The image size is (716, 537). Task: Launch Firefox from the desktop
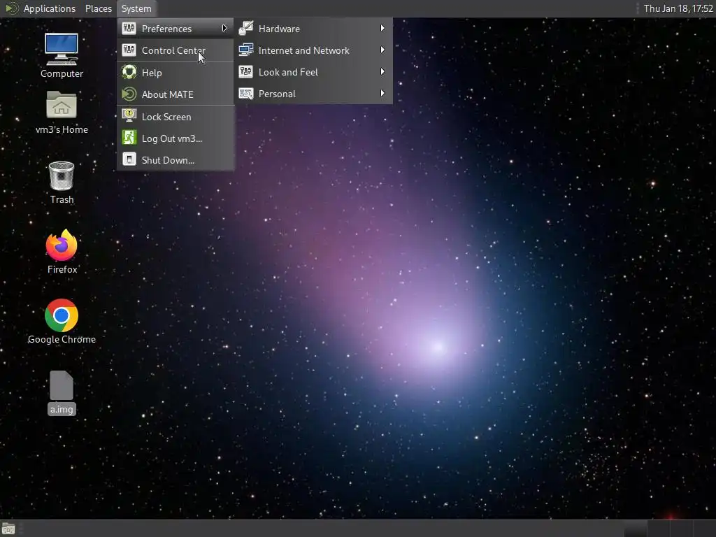pyautogui.click(x=62, y=245)
